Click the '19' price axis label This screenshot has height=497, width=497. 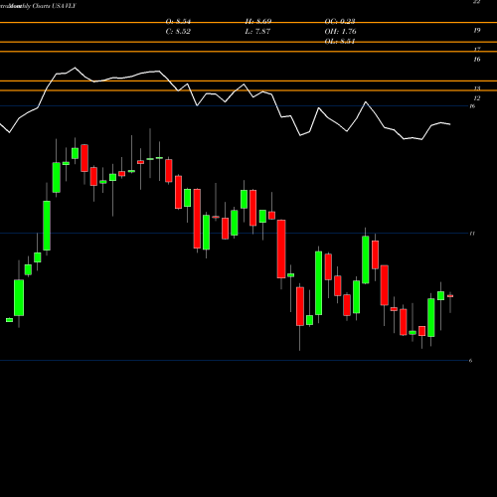[x=476, y=31]
